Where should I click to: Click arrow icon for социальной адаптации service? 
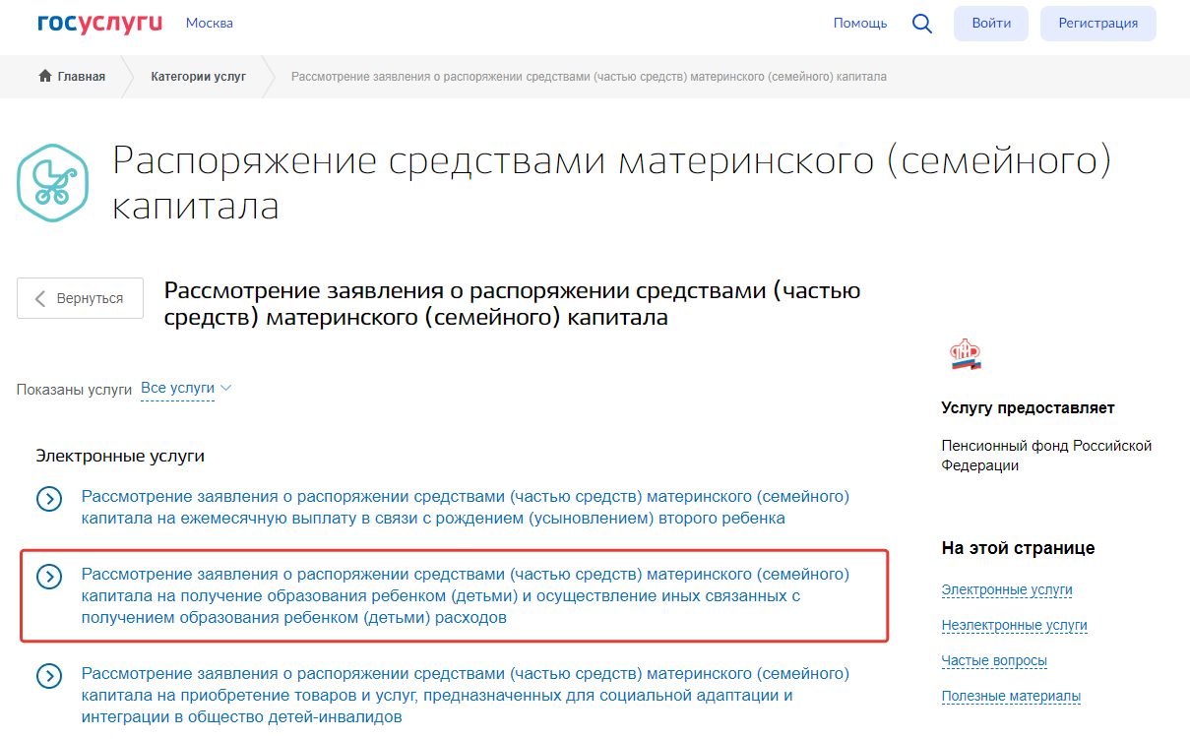point(49,677)
